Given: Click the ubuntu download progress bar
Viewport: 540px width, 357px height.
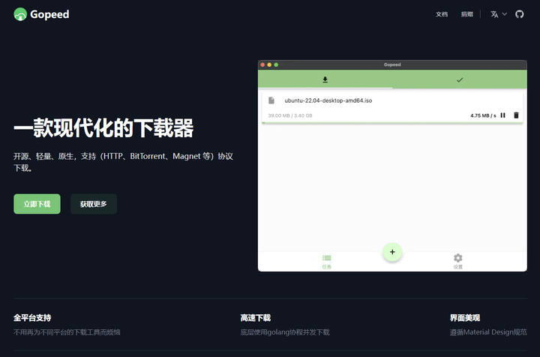Looking at the screenshot, I should (x=392, y=122).
